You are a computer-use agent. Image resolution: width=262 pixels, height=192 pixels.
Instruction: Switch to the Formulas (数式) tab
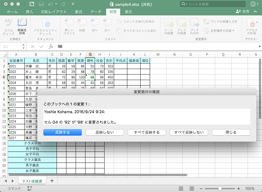pyautogui.click(x=78, y=12)
